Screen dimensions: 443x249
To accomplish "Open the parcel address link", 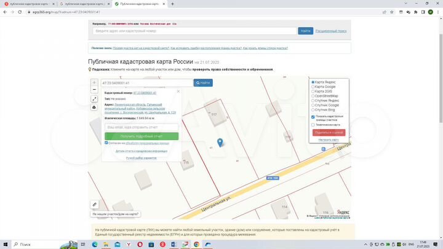I will coord(140,108).
